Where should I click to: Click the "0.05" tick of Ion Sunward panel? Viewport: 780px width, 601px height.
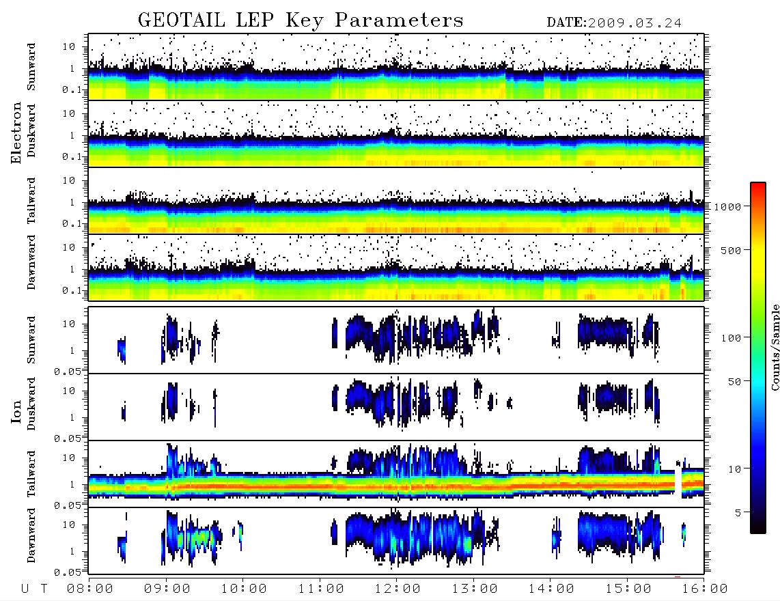pos(67,372)
